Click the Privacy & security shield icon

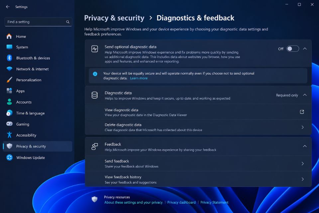point(9,146)
